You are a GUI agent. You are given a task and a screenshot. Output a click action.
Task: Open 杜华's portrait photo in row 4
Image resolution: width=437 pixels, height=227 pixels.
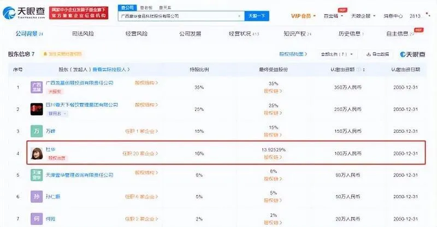pos(37,154)
